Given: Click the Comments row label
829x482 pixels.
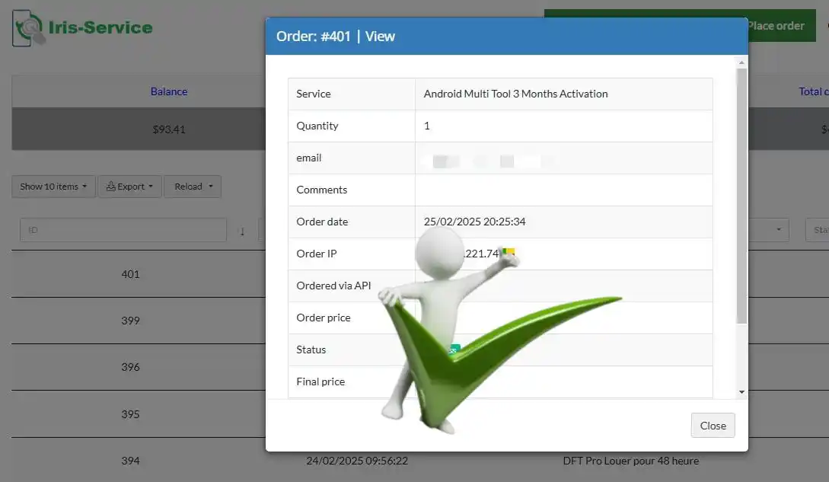Looking at the screenshot, I should click(x=321, y=190).
